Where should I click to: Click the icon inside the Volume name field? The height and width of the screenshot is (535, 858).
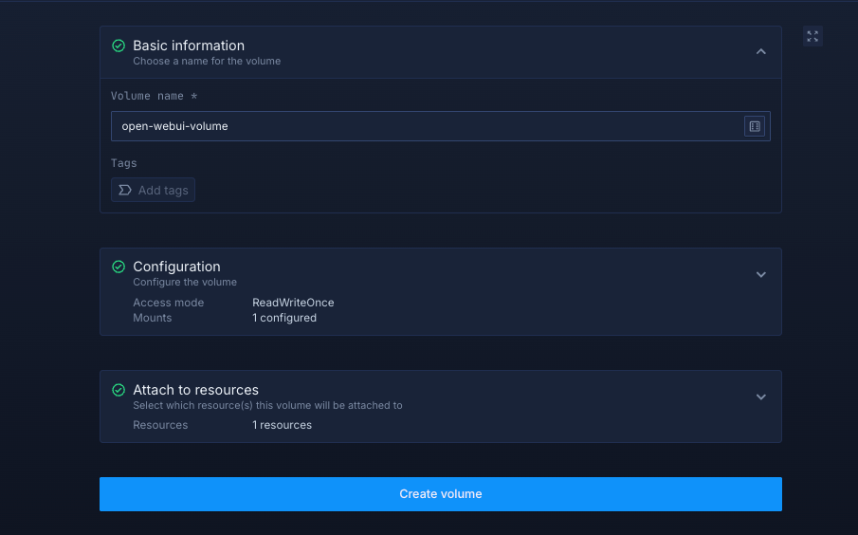[755, 126]
